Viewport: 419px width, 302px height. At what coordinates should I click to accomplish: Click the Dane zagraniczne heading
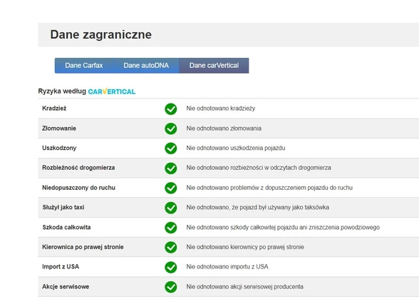pos(101,35)
